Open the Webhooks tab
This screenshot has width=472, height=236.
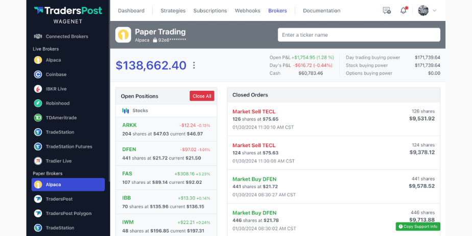pyautogui.click(x=247, y=11)
